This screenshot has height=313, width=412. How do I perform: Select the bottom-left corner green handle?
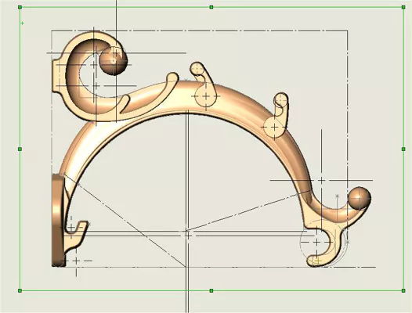click(x=20, y=290)
